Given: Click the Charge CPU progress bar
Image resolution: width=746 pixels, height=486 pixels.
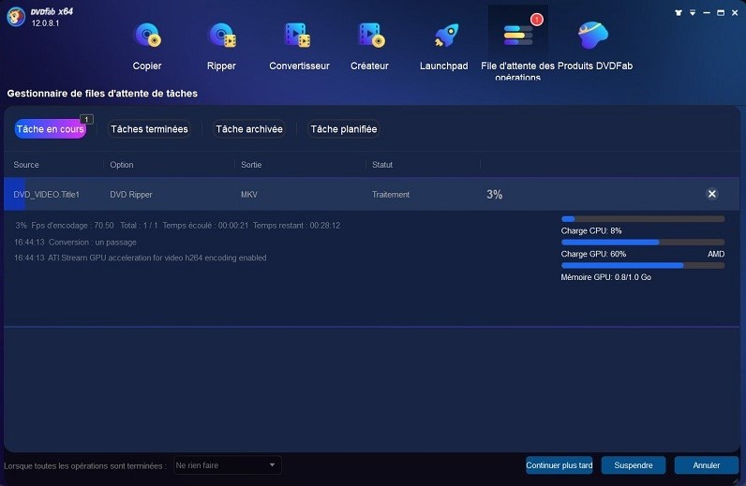Looking at the screenshot, I should [x=643, y=219].
